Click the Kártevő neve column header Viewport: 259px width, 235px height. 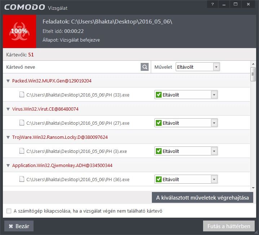coord(21,67)
